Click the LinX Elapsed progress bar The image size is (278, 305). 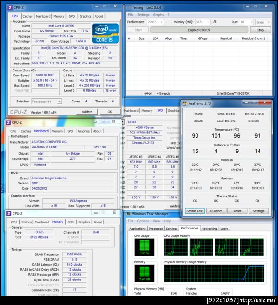[199, 30]
